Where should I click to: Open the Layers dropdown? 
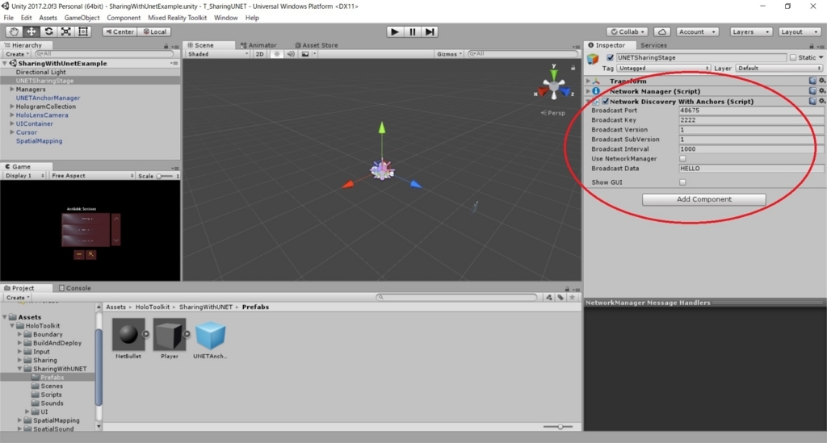pyautogui.click(x=751, y=31)
